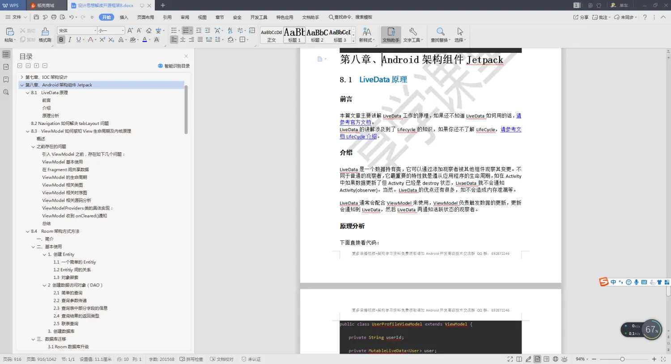The height and width of the screenshot is (364, 671).
Task: Open the 批注 comments dropdown
Action: point(601,17)
